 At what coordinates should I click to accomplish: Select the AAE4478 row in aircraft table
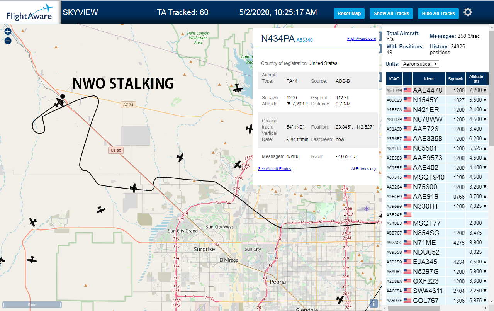point(436,90)
